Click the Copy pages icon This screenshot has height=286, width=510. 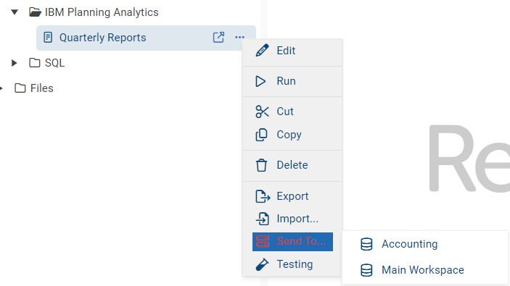point(261,135)
